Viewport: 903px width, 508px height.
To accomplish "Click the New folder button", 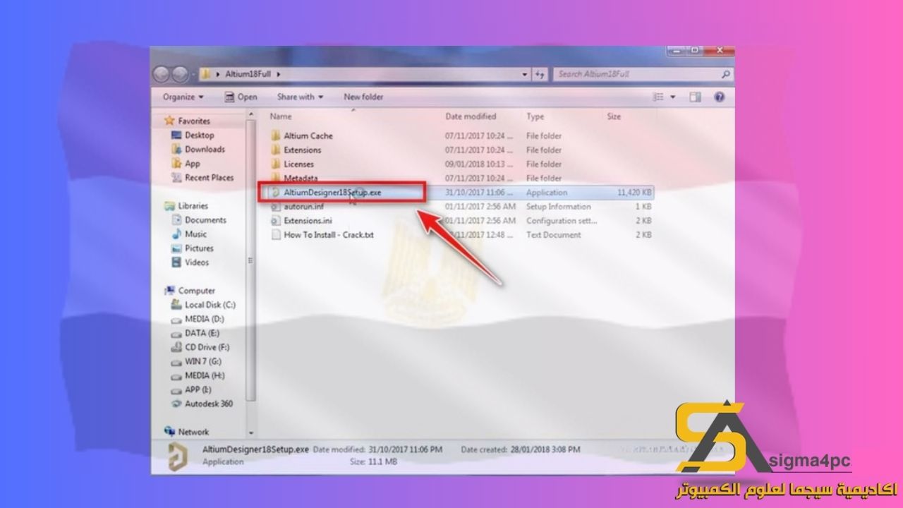I will point(363,97).
